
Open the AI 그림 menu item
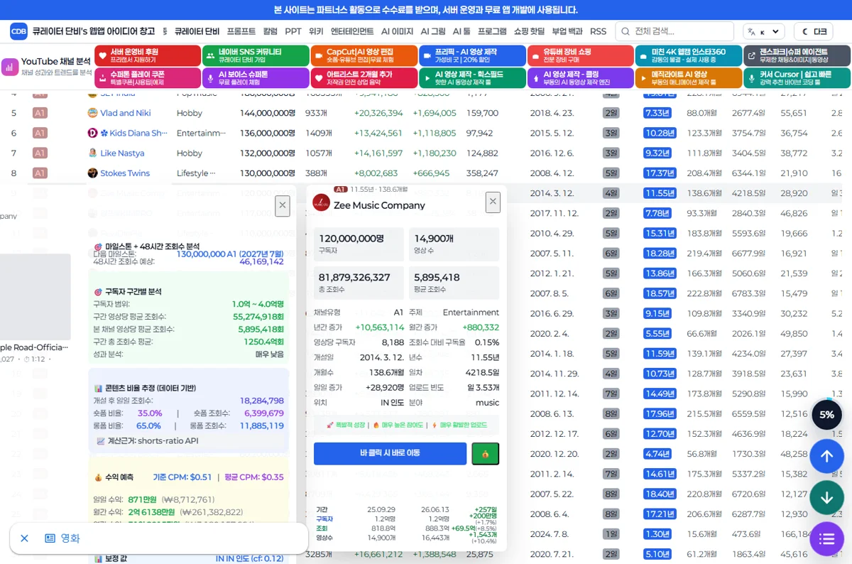(x=433, y=31)
